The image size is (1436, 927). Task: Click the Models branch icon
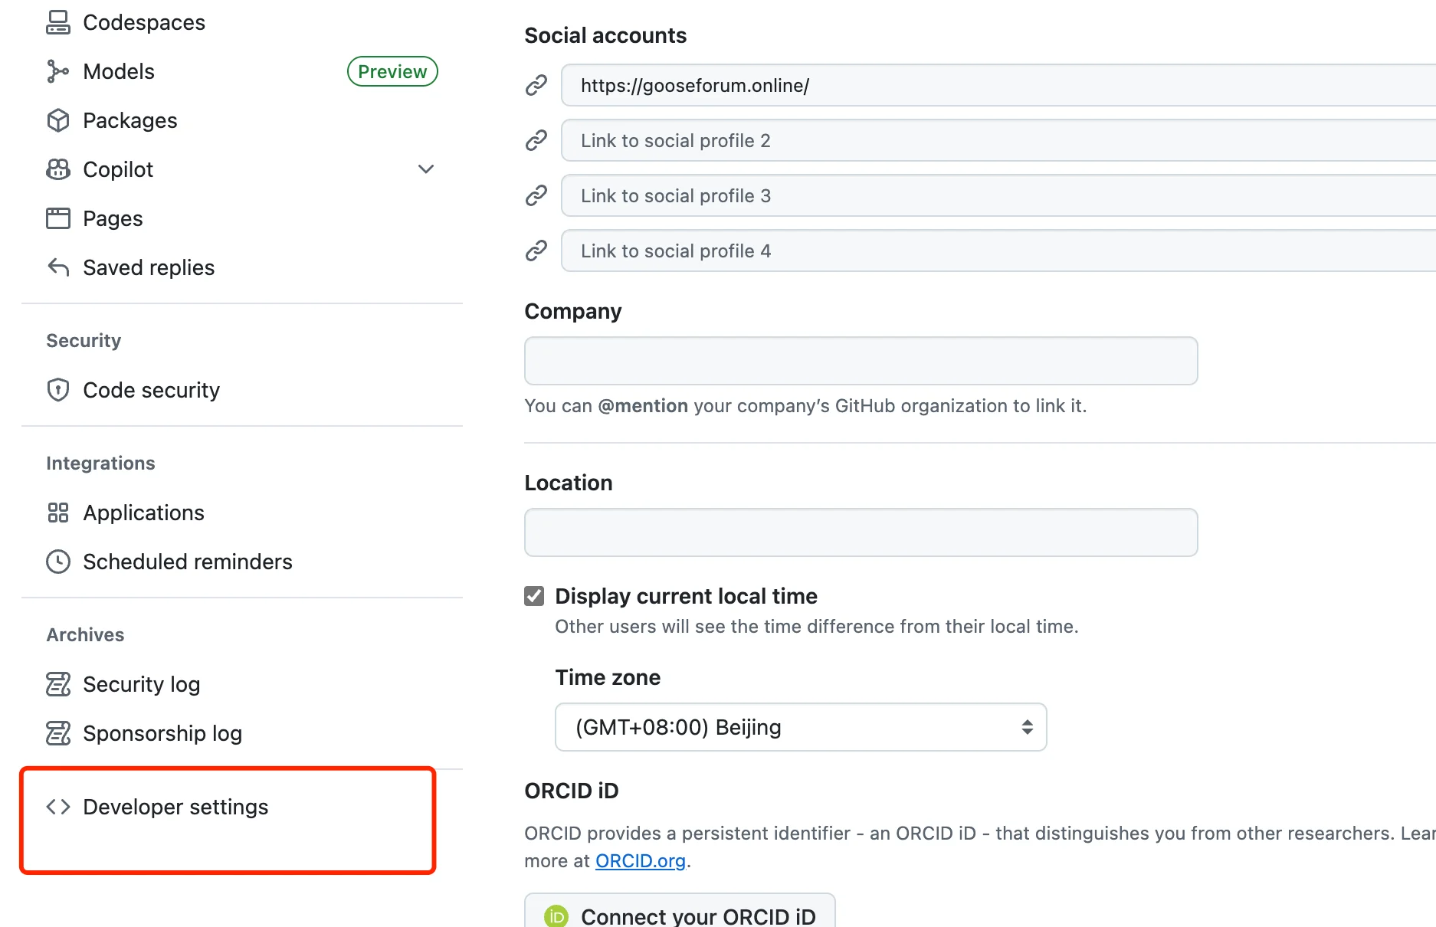[58, 71]
